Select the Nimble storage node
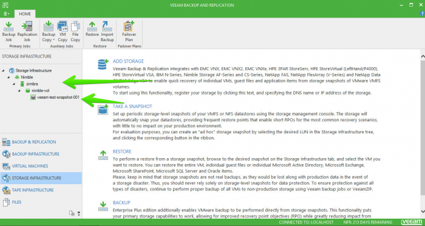The image size is (425, 226). (27, 78)
